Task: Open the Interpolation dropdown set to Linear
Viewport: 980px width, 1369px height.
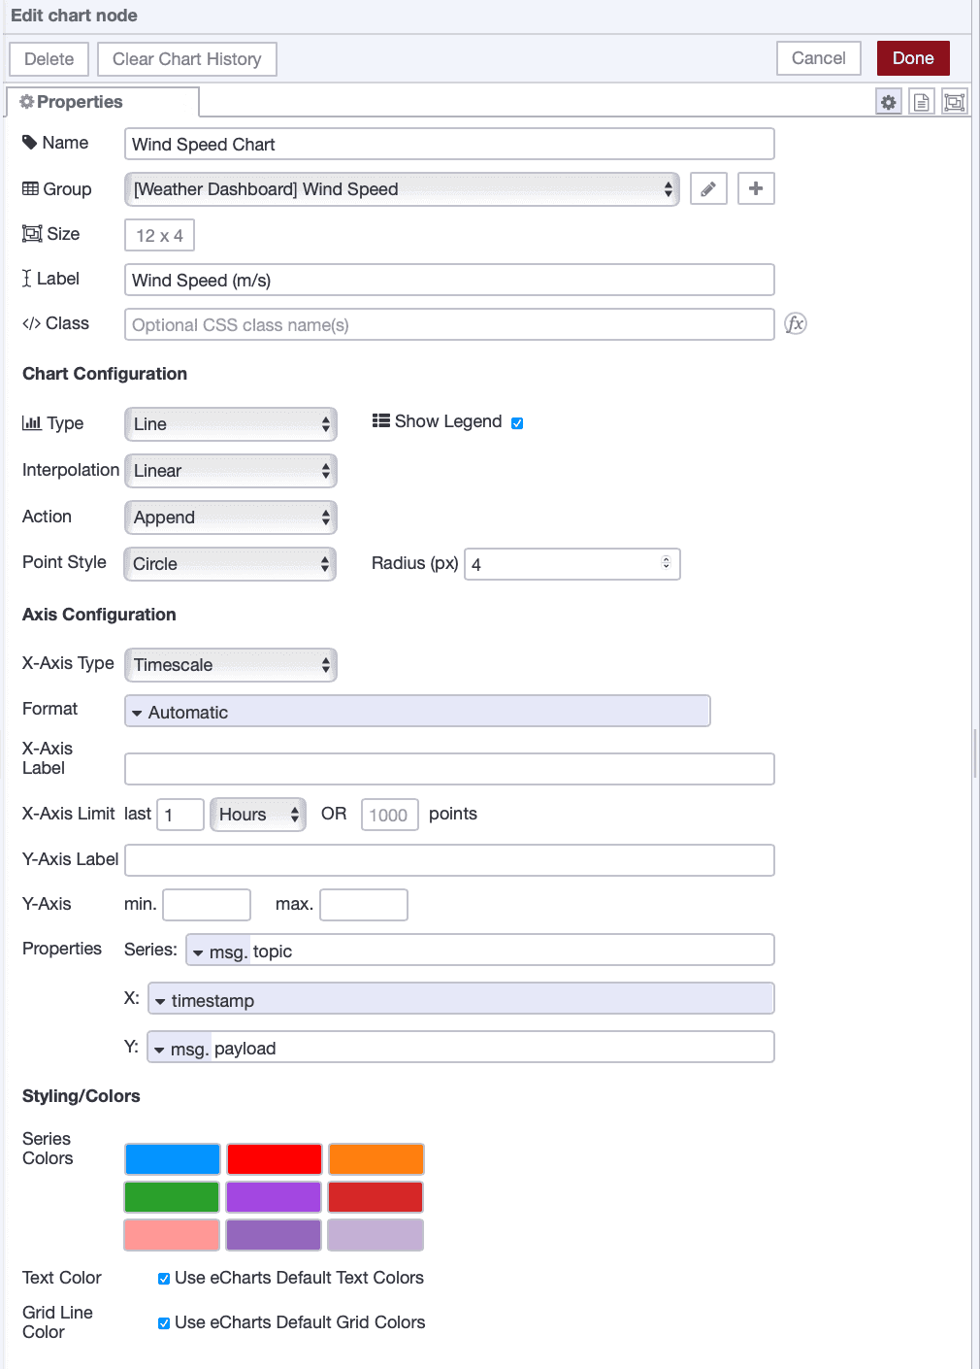Action: point(231,471)
